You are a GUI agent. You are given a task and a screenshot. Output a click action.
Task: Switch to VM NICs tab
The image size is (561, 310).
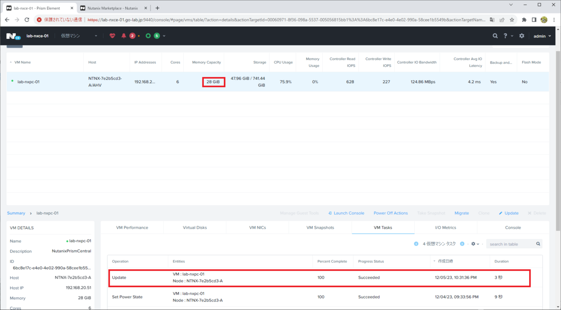click(x=258, y=227)
